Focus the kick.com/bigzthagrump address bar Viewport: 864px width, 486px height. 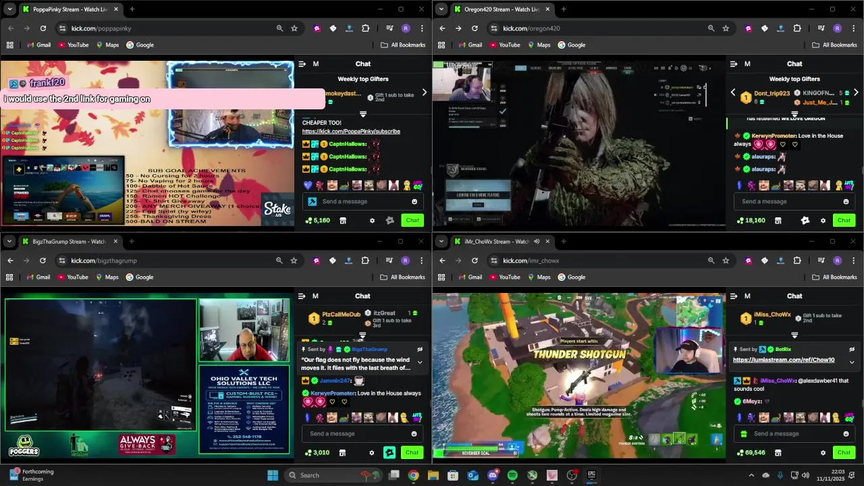pyautogui.click(x=162, y=261)
